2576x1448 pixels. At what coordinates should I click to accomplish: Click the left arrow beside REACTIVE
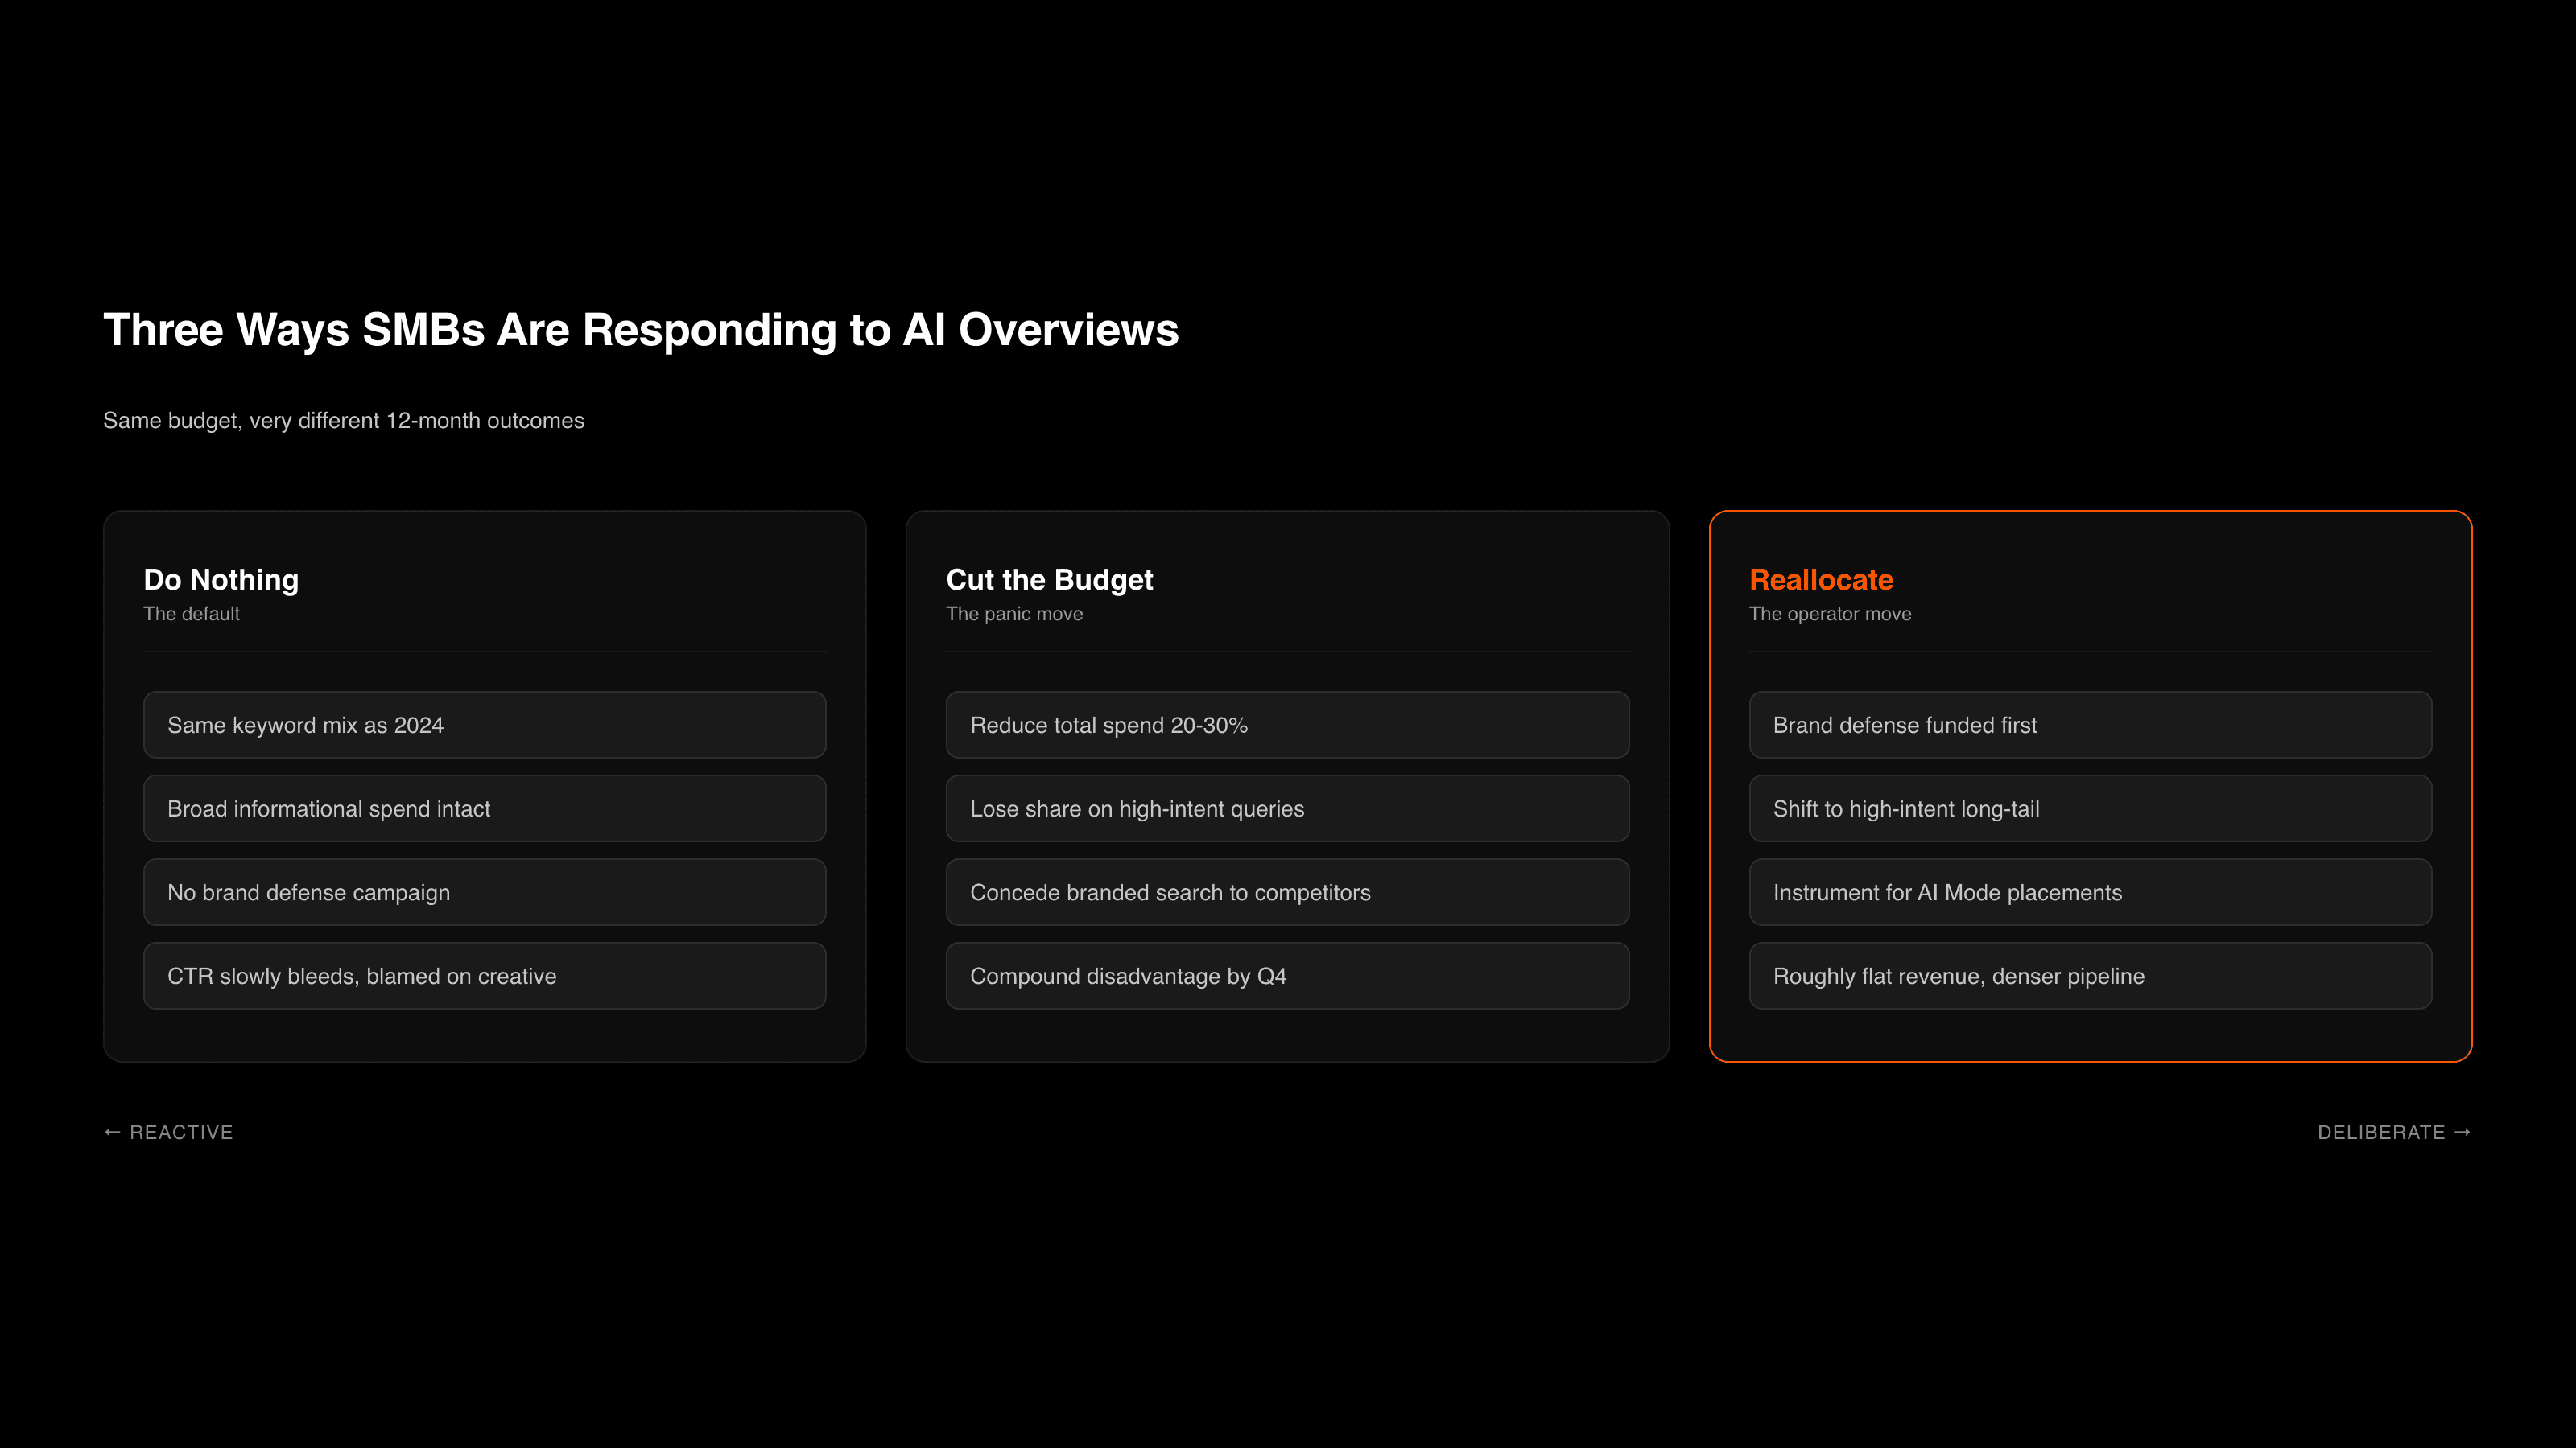pos(112,1132)
